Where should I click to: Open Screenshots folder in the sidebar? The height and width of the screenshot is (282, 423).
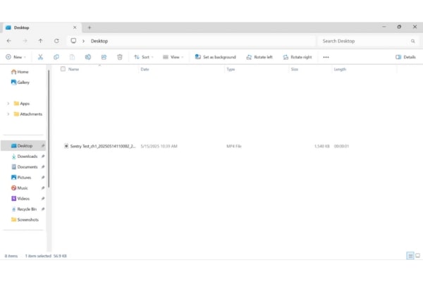[x=25, y=219]
